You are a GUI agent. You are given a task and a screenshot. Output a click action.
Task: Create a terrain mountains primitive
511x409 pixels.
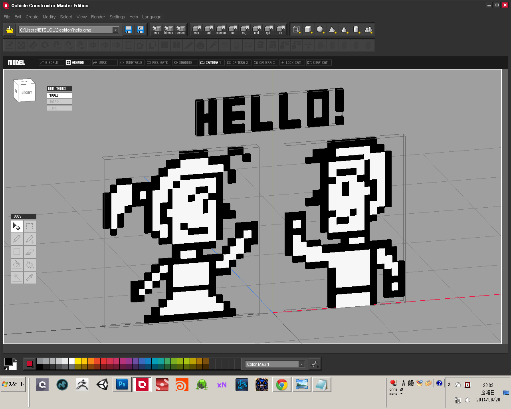(x=368, y=30)
